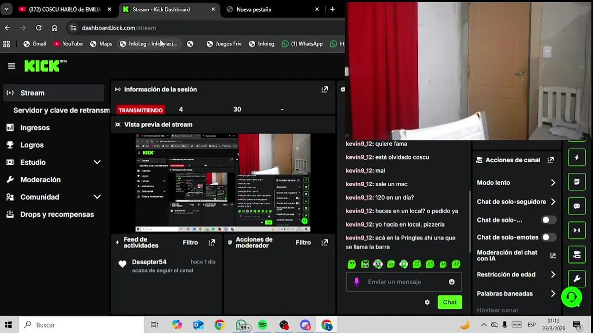Open the Gmail bookmark
The width and height of the screenshot is (593, 333).
tap(35, 44)
